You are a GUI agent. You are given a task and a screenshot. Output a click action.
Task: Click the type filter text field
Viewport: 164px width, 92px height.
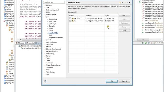coord(54,2)
